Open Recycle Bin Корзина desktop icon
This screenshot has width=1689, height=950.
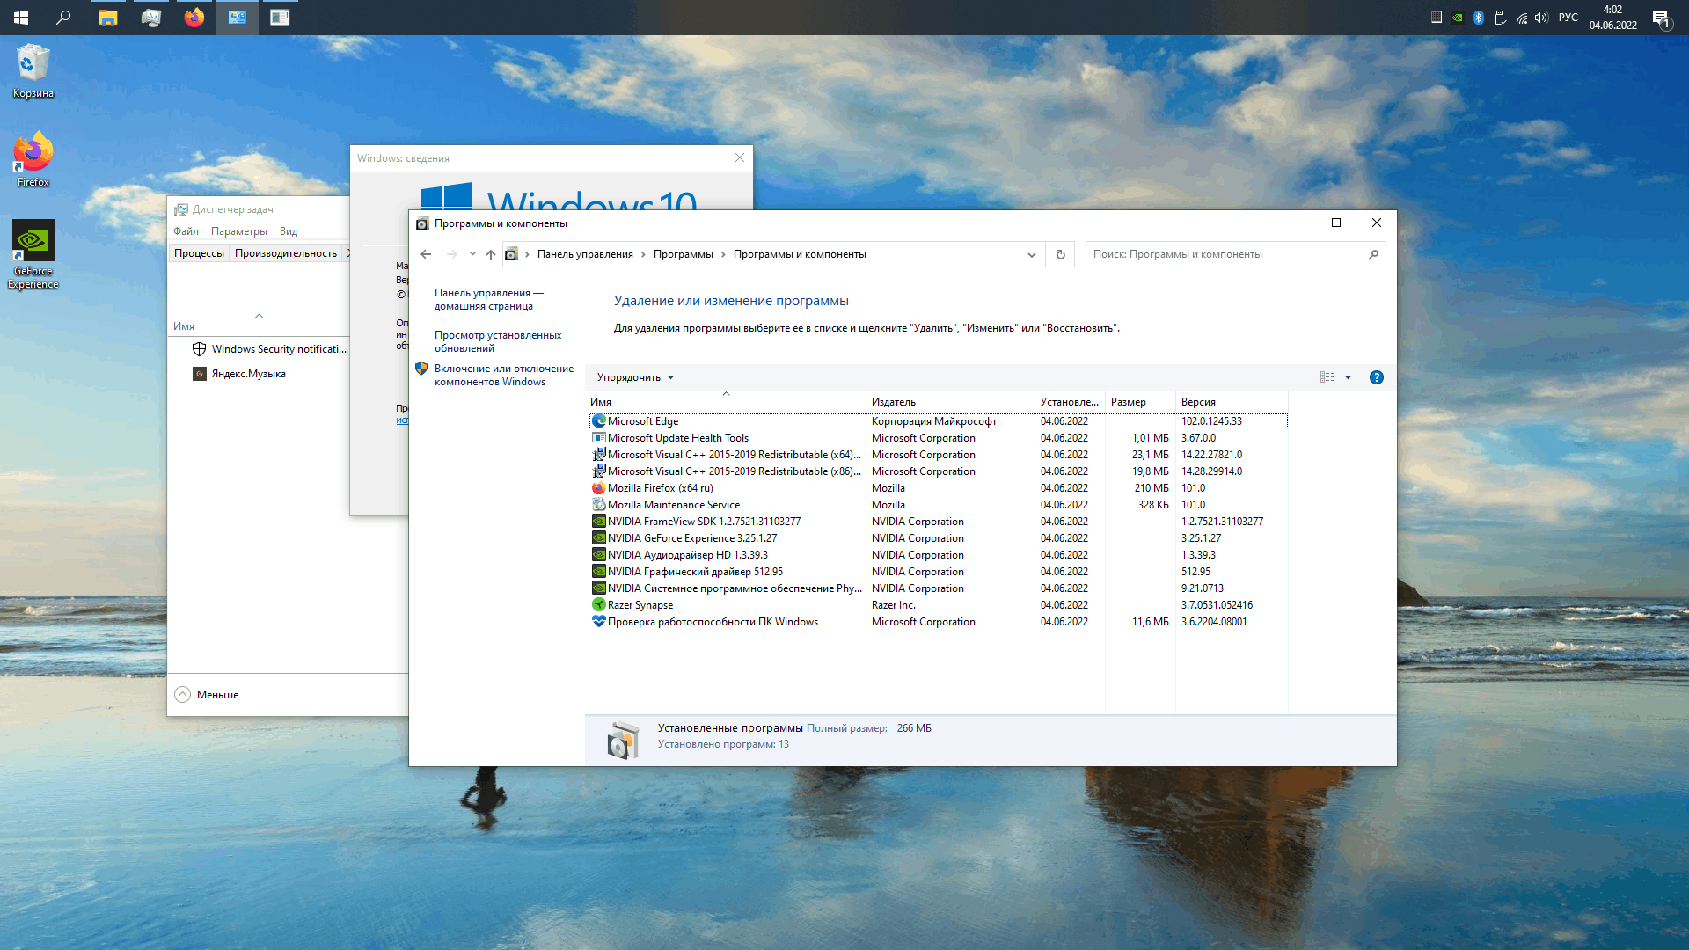click(33, 72)
